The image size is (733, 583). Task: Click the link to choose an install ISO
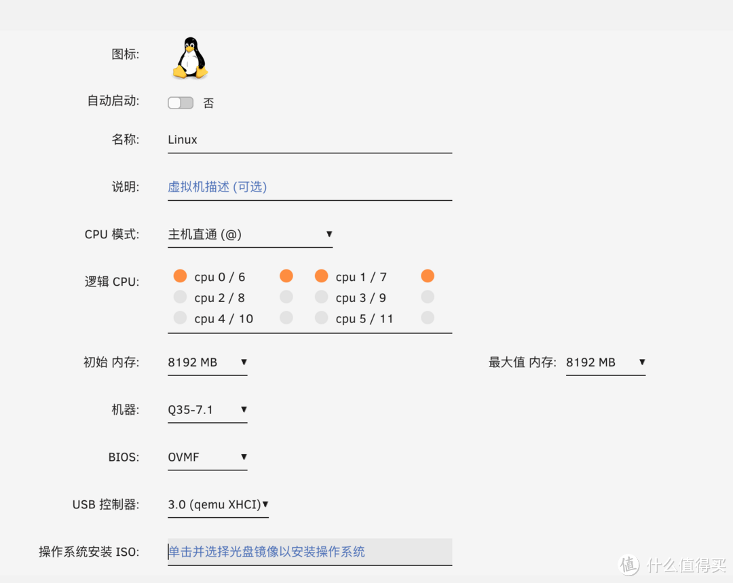[267, 552]
